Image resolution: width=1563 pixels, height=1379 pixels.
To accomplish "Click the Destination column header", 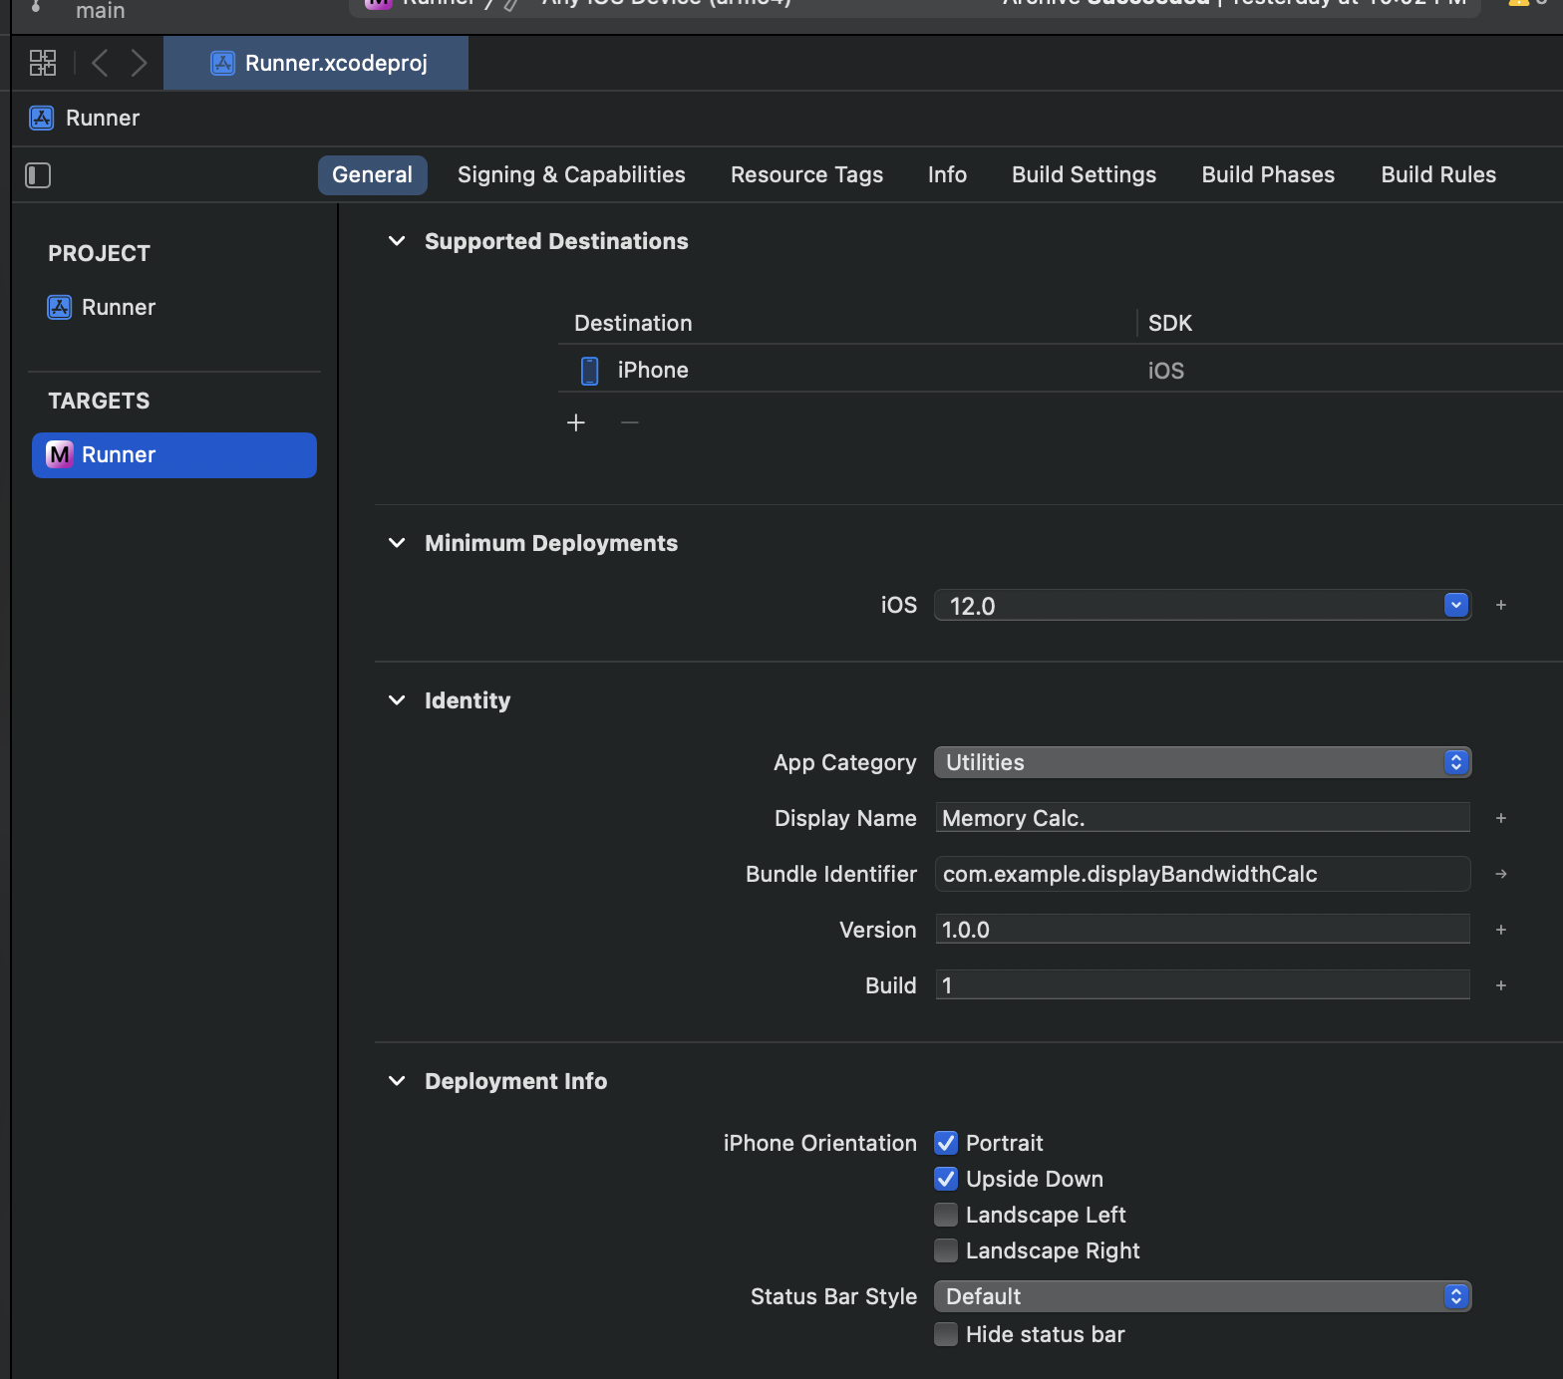I will point(633,323).
